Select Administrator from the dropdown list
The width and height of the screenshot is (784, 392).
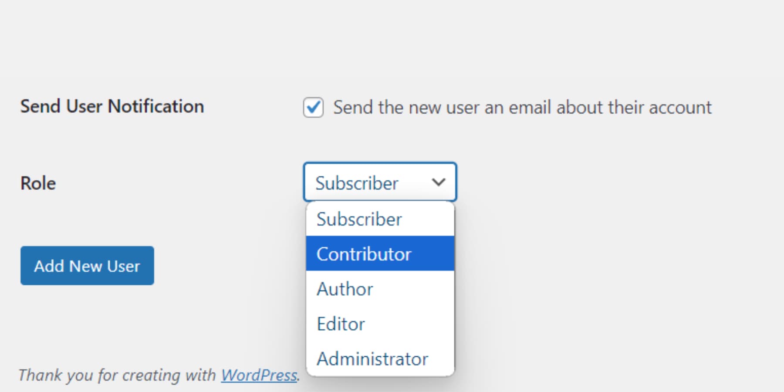(x=372, y=358)
